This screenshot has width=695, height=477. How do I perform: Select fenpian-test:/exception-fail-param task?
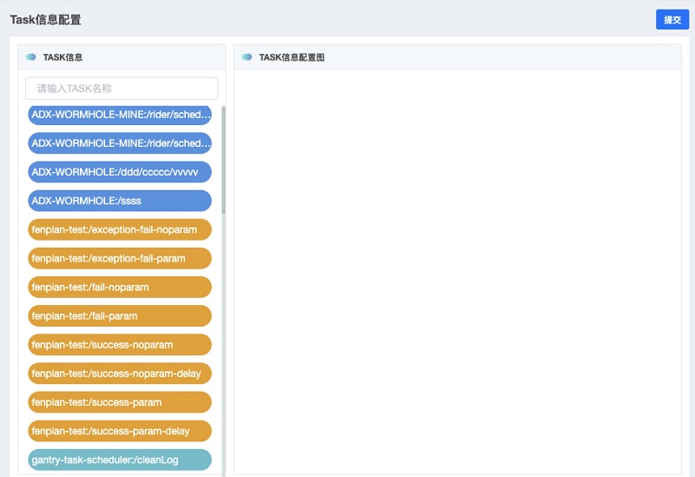120,259
